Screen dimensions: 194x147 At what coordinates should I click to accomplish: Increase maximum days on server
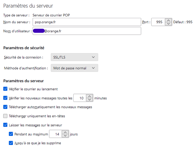pos(66,132)
